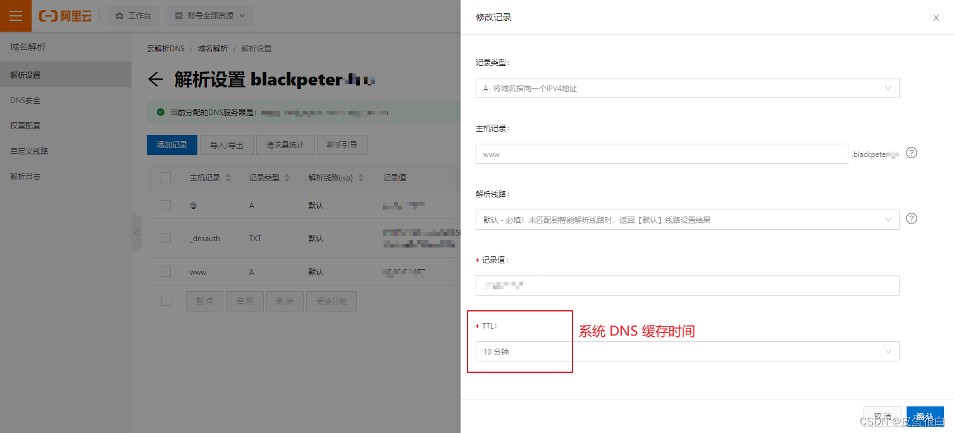The height and width of the screenshot is (433, 954).
Task: Open the TTL 10 分钟 dropdown
Action: 687,351
